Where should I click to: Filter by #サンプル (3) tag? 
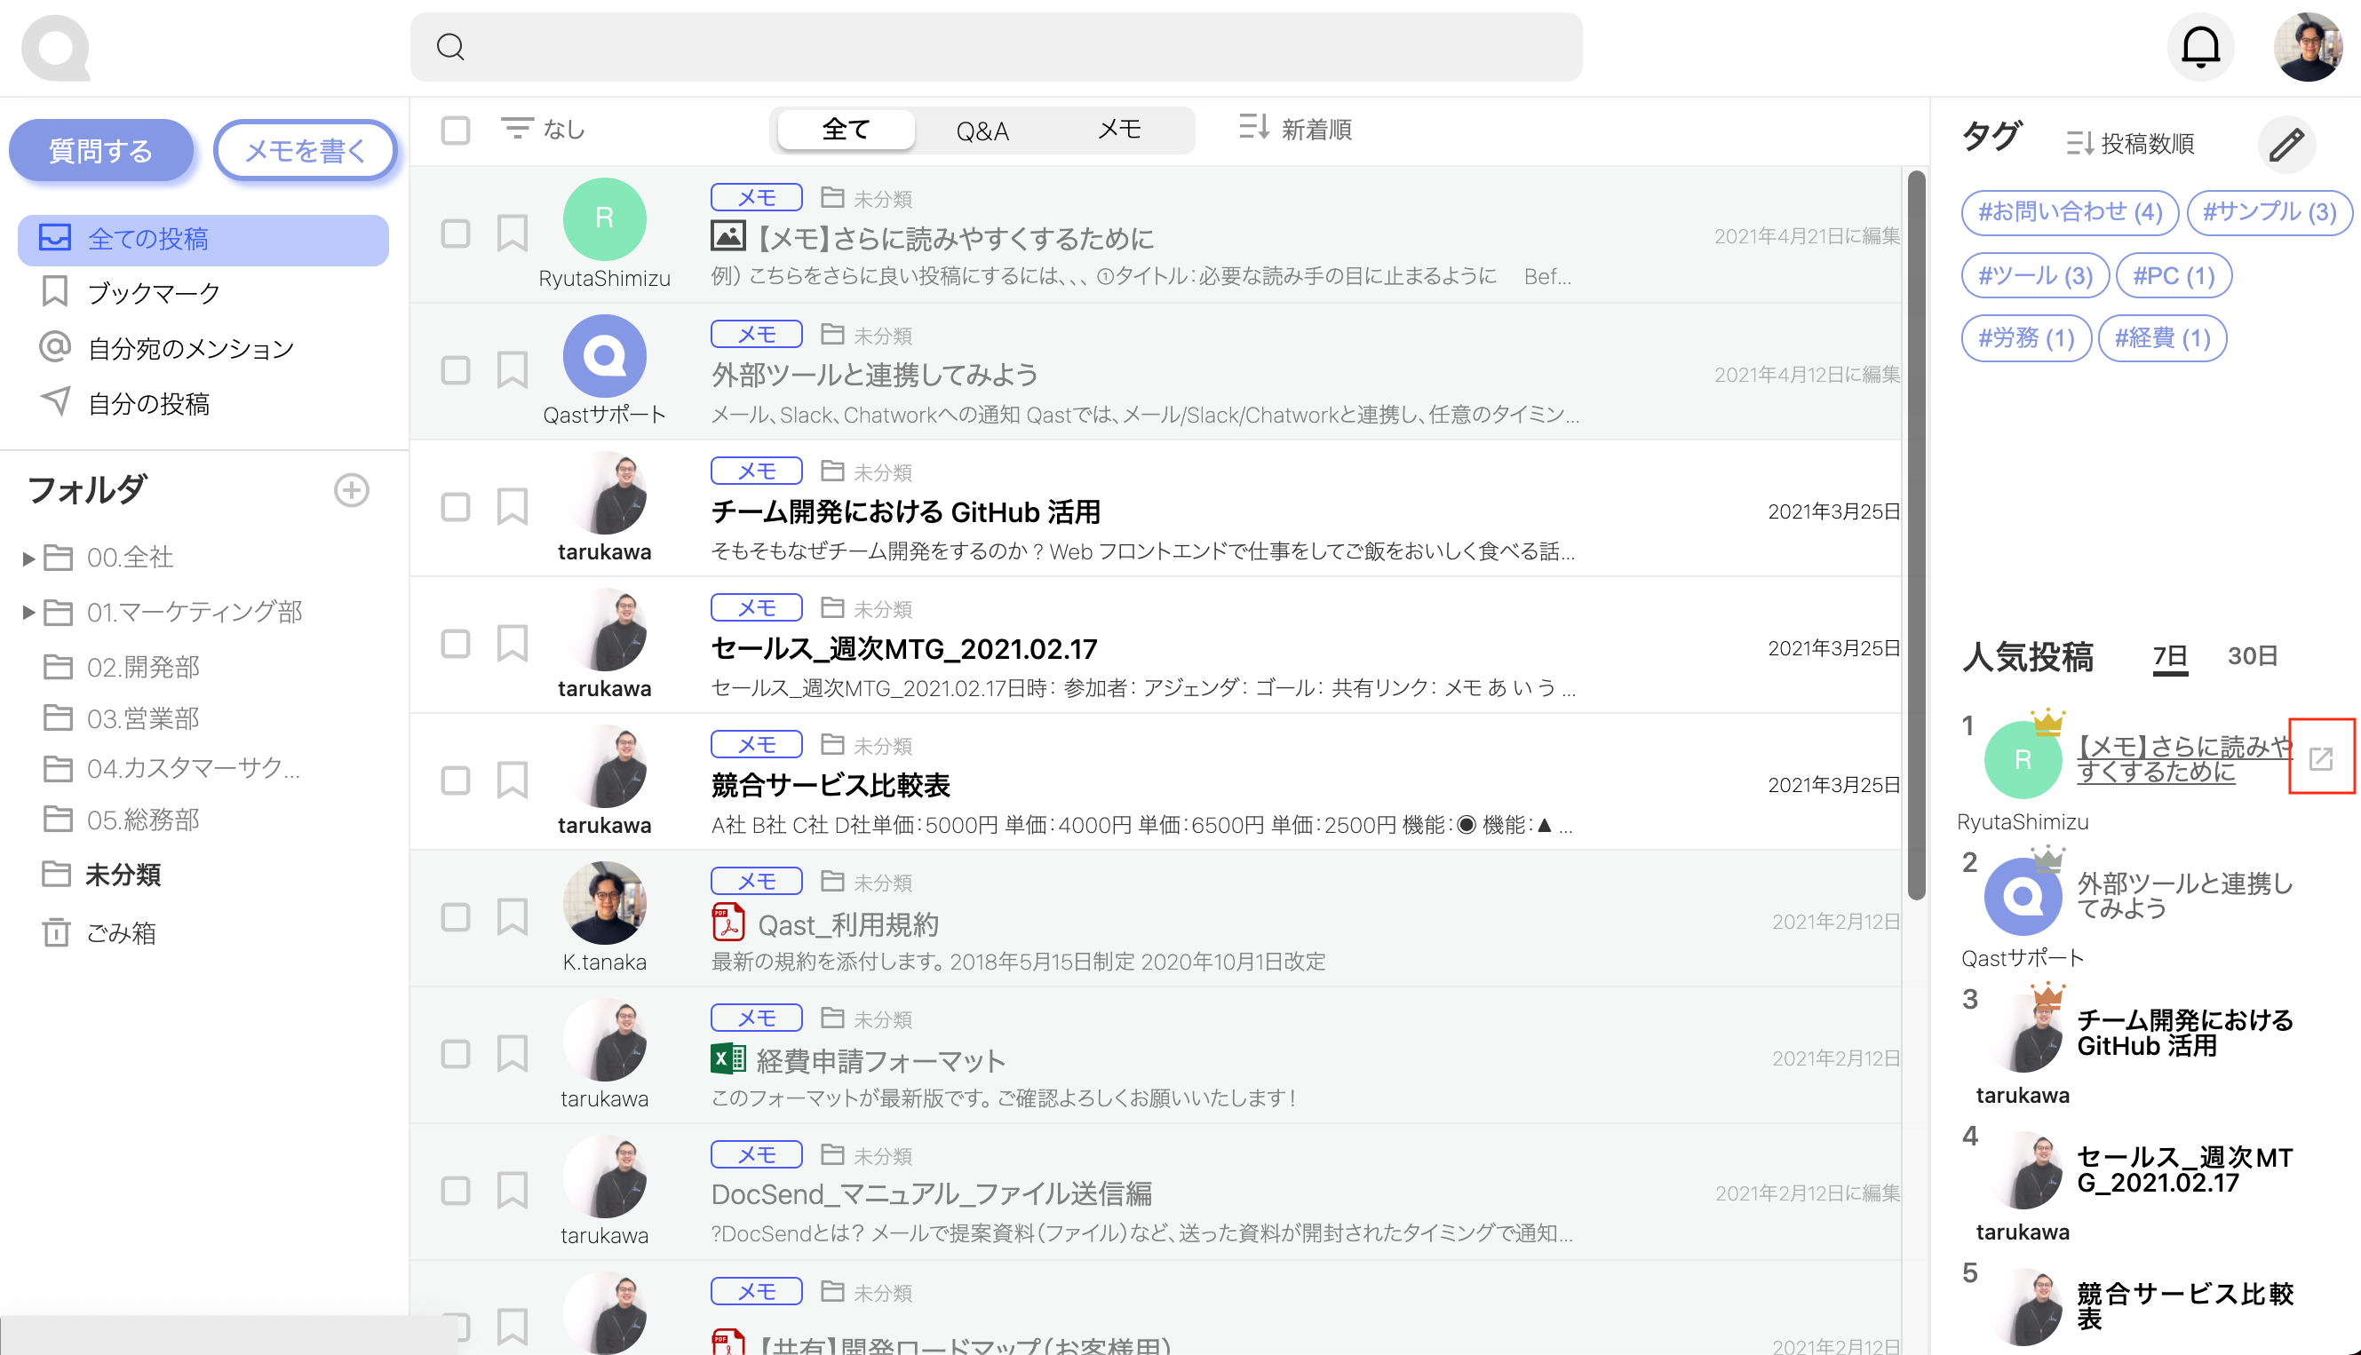pyautogui.click(x=2269, y=213)
